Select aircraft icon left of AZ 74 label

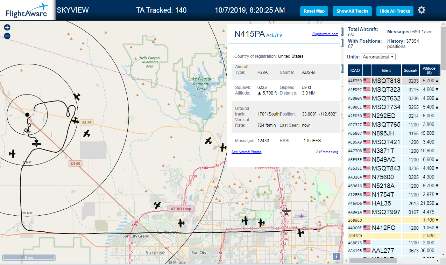pos(75,120)
